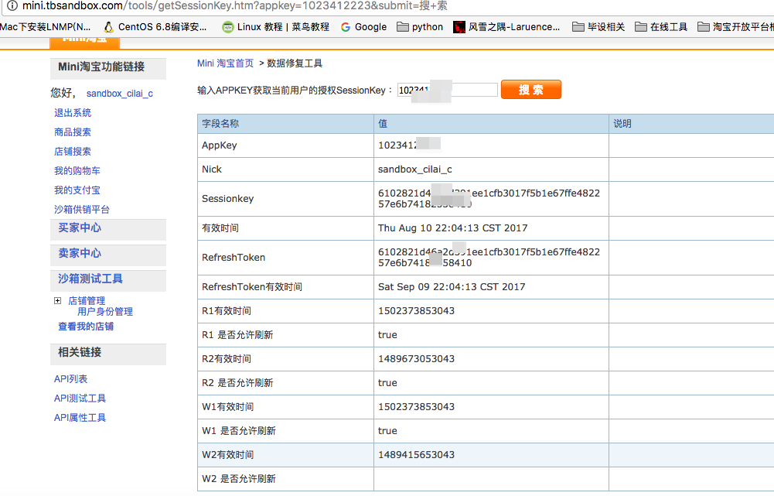The width and height of the screenshot is (774, 496).
Task: Open the API列表 link
Action: (70, 379)
